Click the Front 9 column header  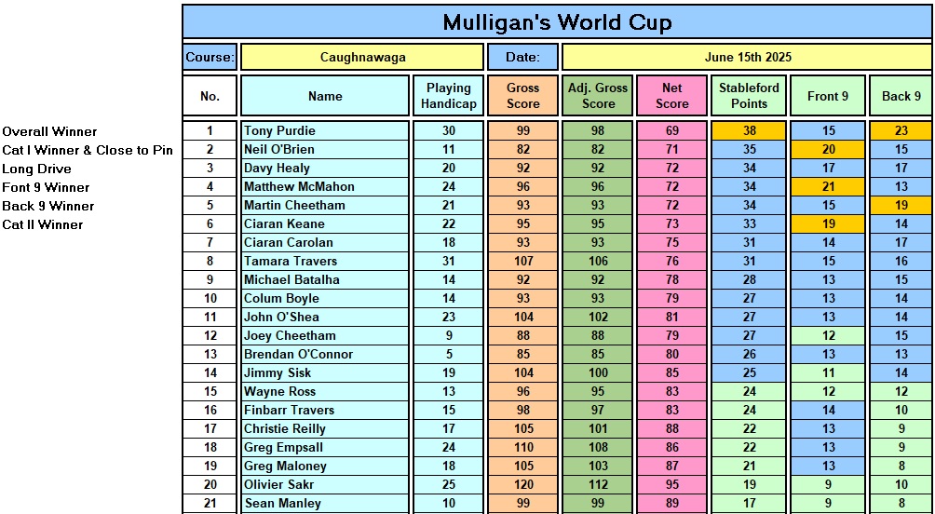click(x=827, y=96)
